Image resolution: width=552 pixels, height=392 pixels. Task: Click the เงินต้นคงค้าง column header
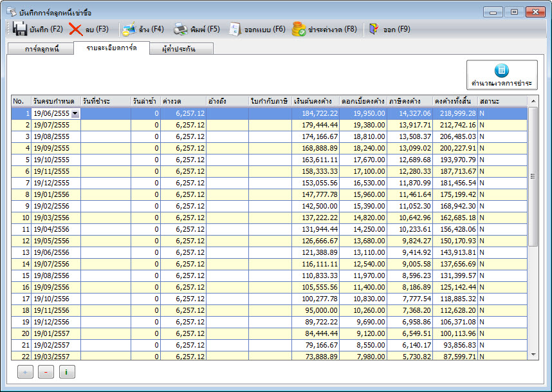315,101
